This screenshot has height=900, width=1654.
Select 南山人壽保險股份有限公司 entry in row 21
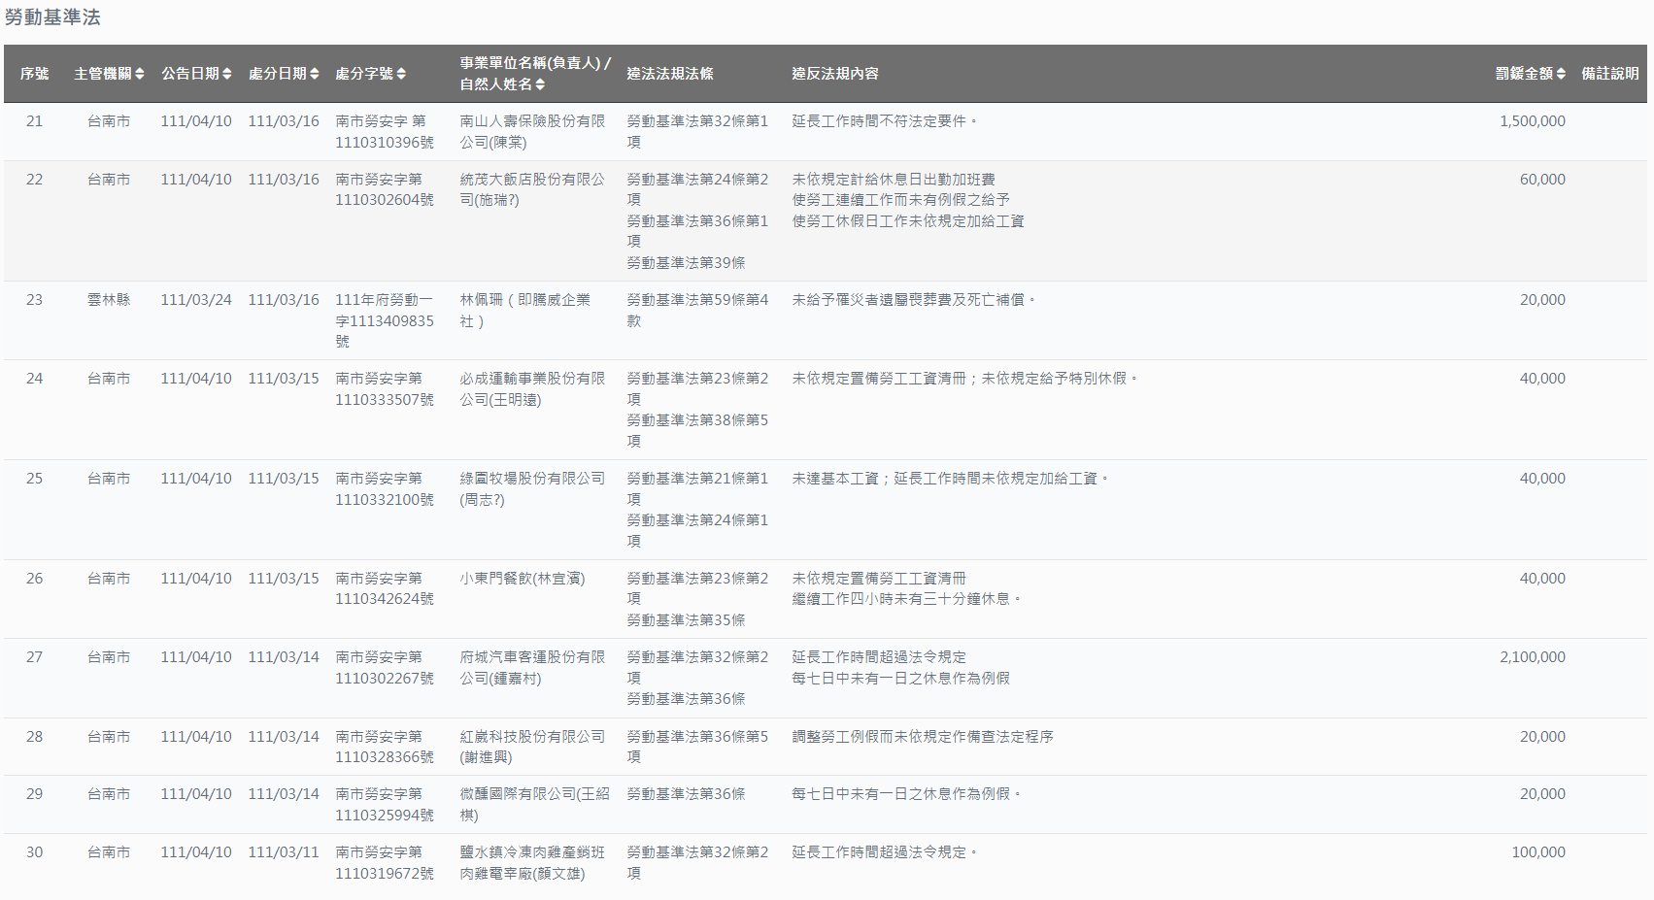(531, 131)
